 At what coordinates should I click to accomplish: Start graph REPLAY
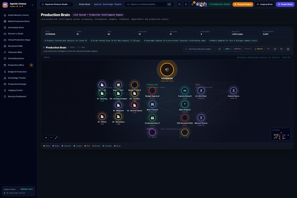tap(259, 49)
